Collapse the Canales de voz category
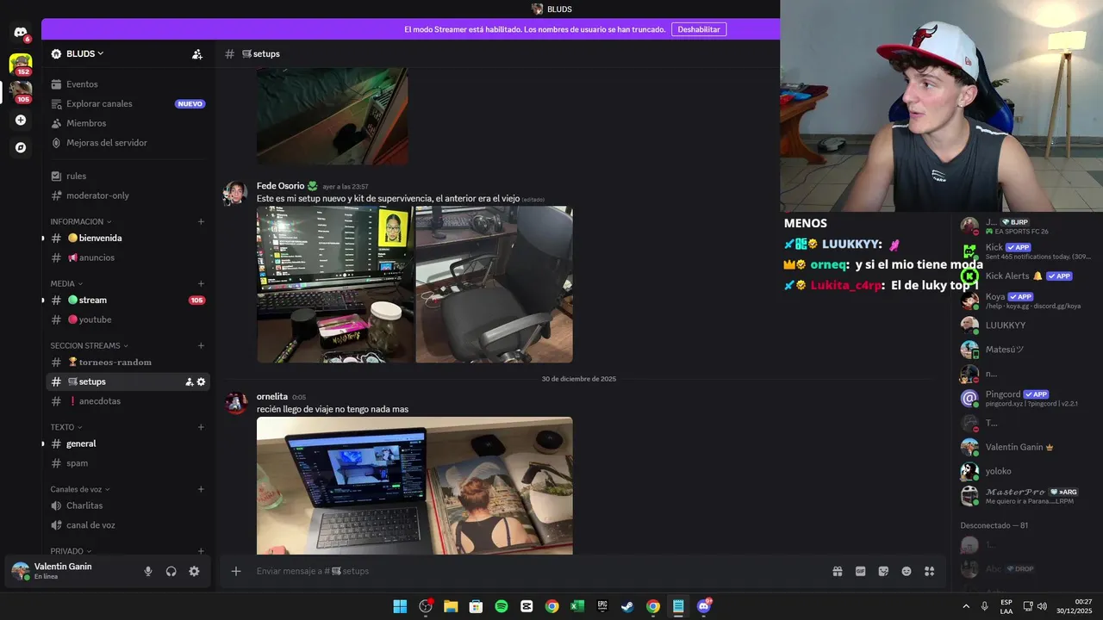Screen dimensions: 1103x620 [x=80, y=489]
